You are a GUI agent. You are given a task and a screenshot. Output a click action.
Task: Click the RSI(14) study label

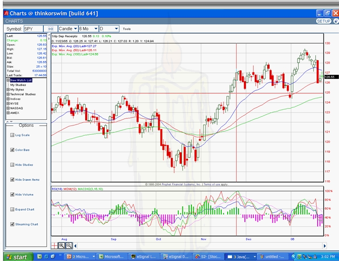tap(57, 189)
